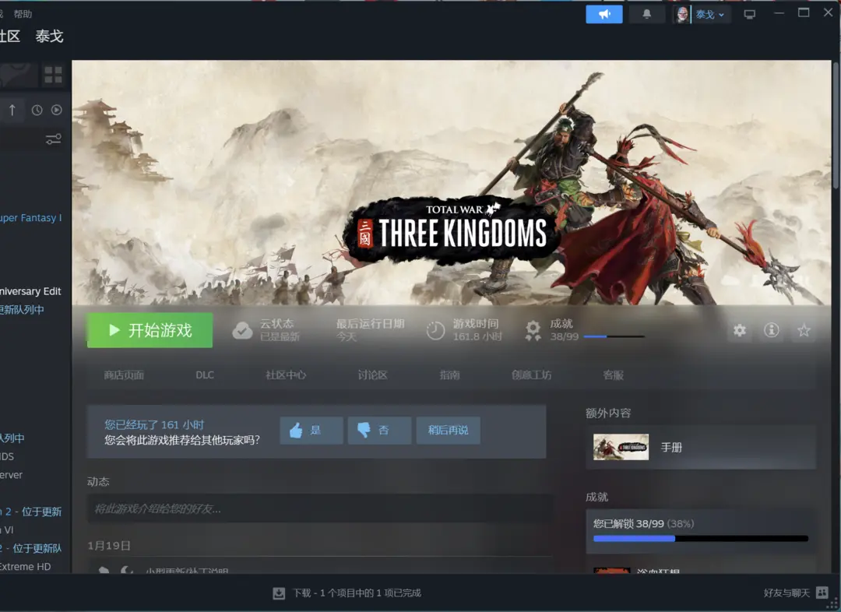The width and height of the screenshot is (841, 612).
Task: Click the 动态 section heading
Action: tap(98, 482)
